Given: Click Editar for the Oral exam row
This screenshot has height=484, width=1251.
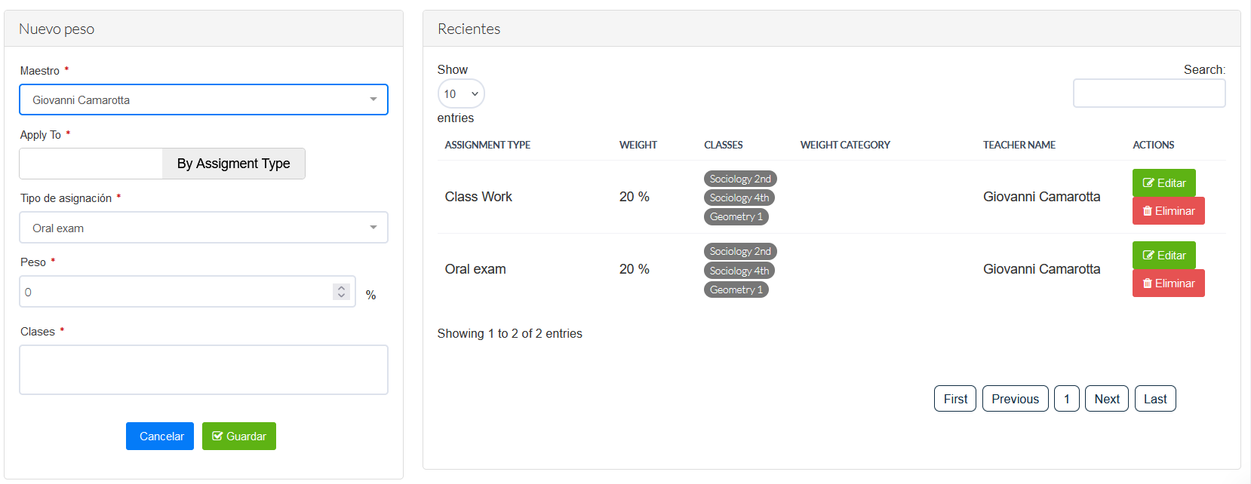Looking at the screenshot, I should pyautogui.click(x=1163, y=256).
